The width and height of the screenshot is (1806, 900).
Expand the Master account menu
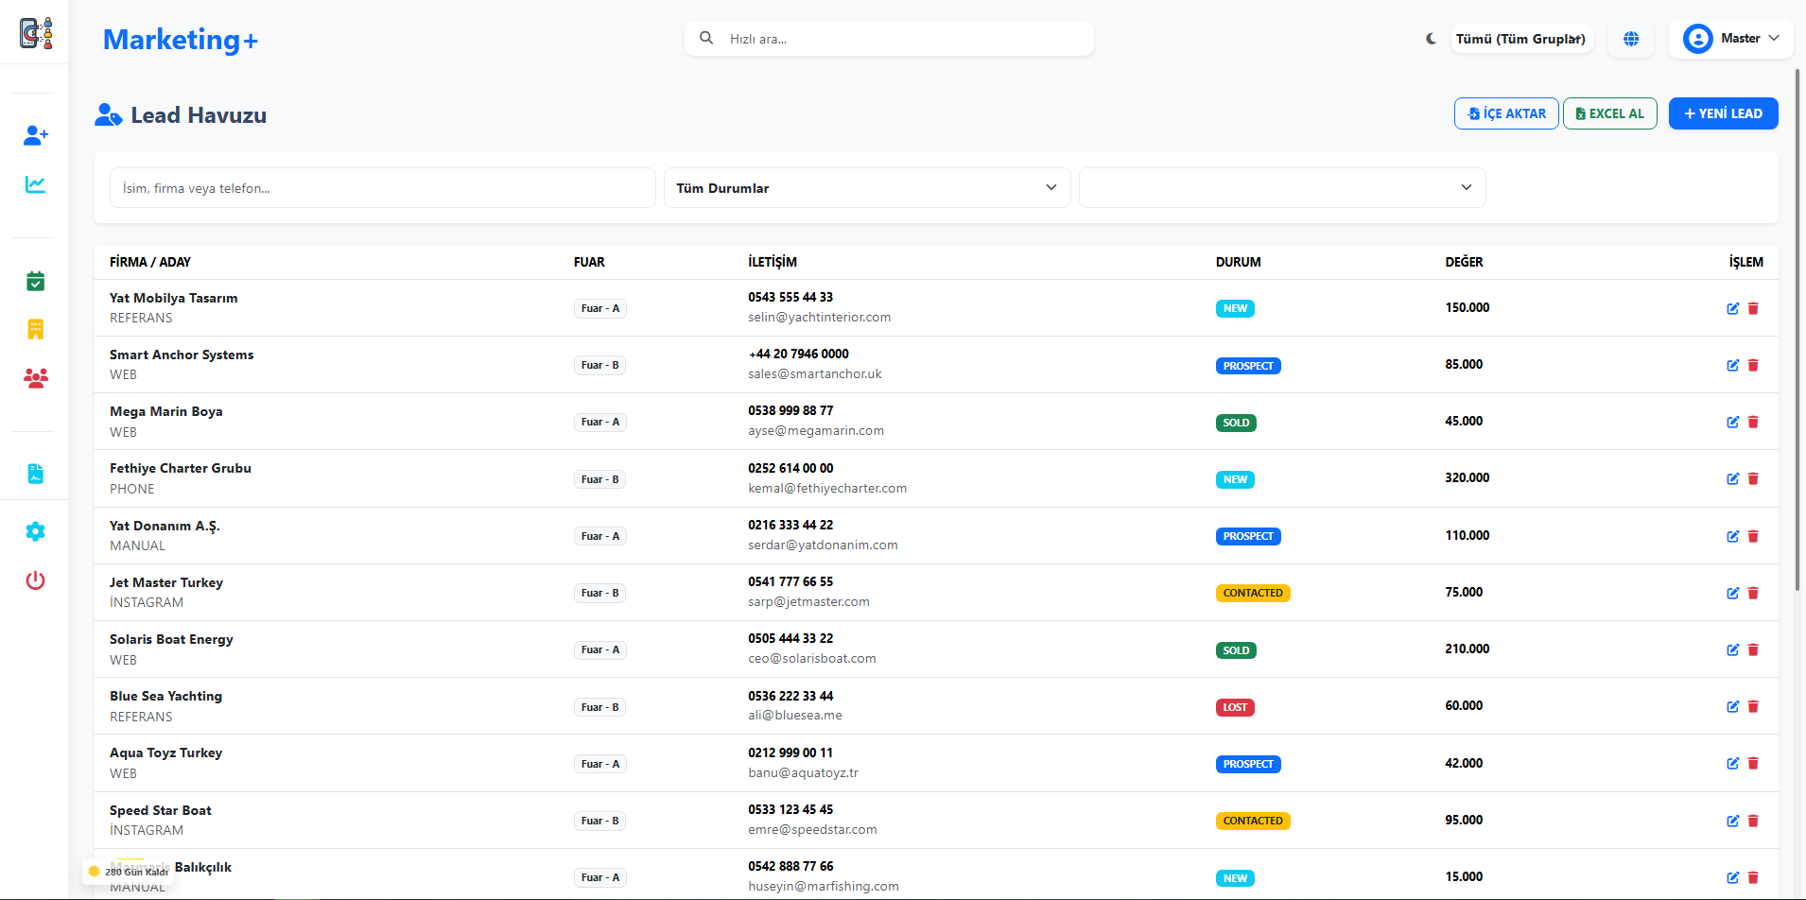(x=1731, y=39)
